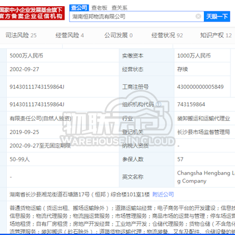Click the 长沙县市场监督管理局 registration authority
Image resolution: width=235 pixels, height=235 pixels.
pos(203,132)
